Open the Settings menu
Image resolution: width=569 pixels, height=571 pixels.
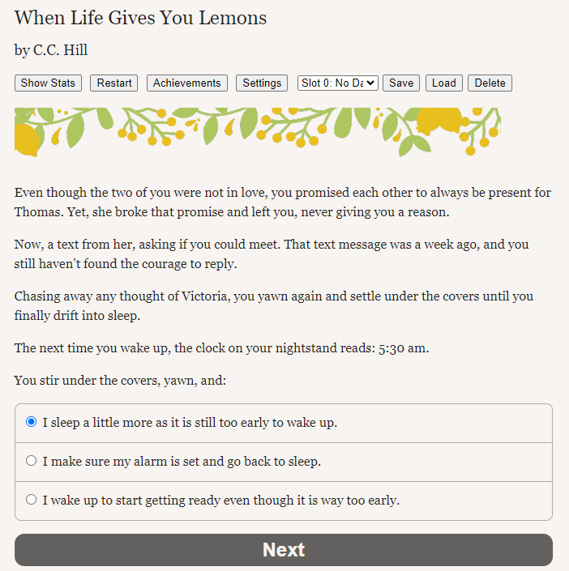262,83
